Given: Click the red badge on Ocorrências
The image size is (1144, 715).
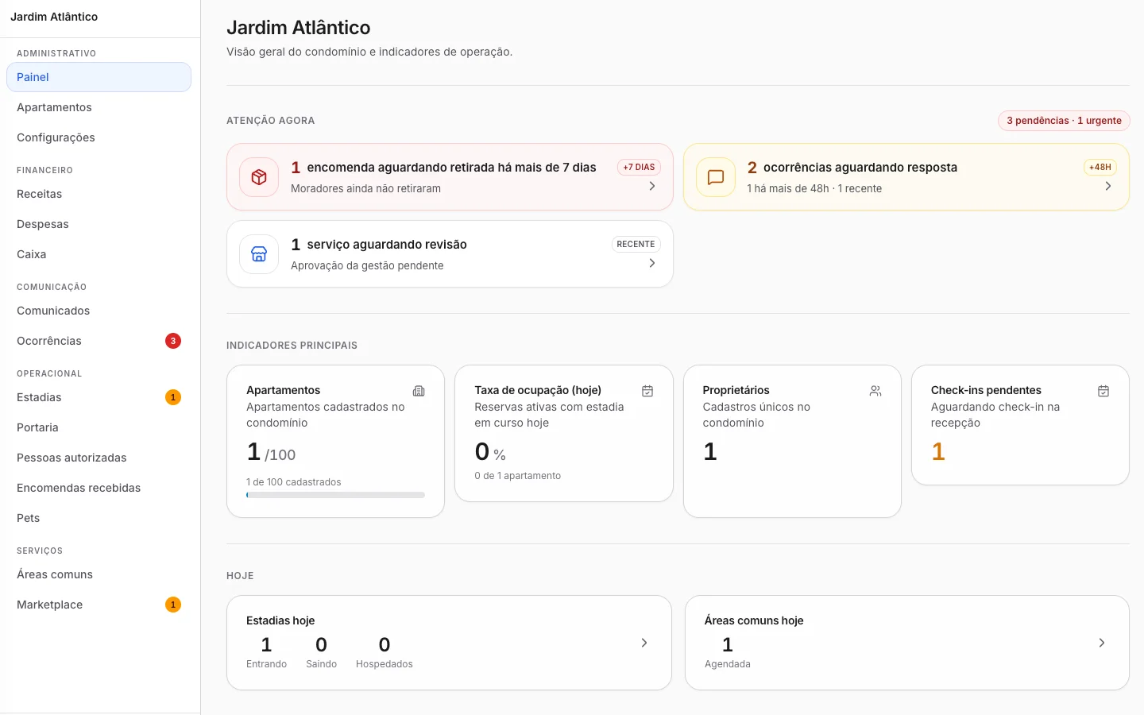Looking at the screenshot, I should (173, 341).
